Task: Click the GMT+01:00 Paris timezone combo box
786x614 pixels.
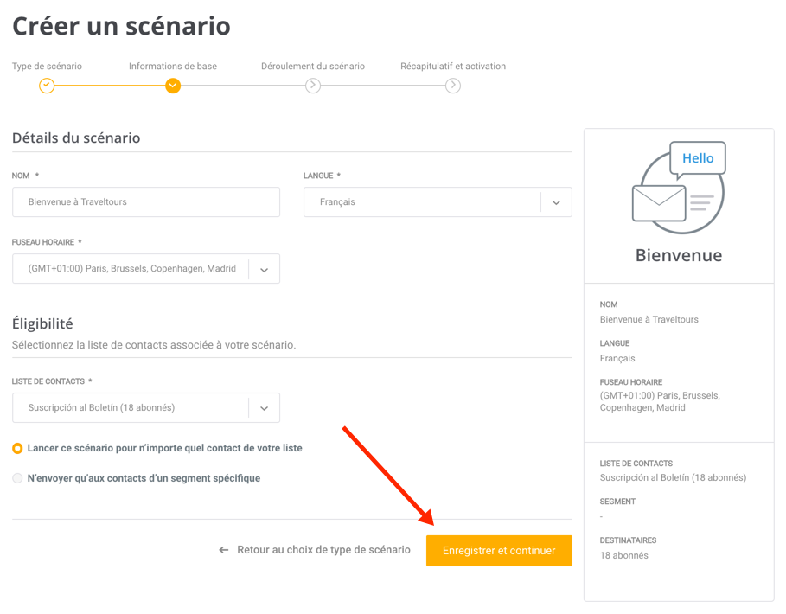Action: pos(146,269)
